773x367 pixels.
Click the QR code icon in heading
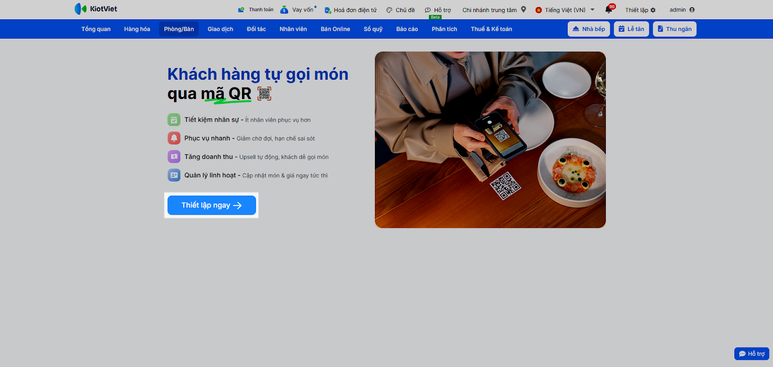point(264,94)
